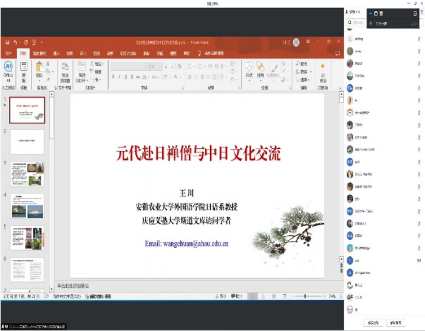Toggle Bold formatting in the Font group

tap(114, 77)
